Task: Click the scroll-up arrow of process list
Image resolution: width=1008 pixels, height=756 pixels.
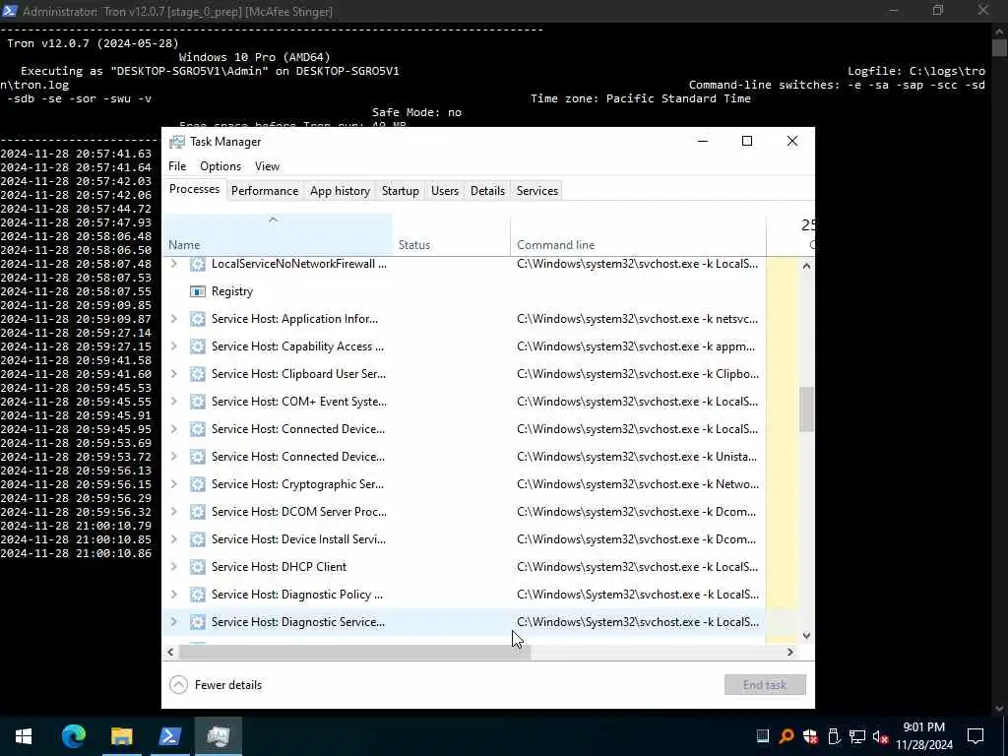Action: point(807,266)
